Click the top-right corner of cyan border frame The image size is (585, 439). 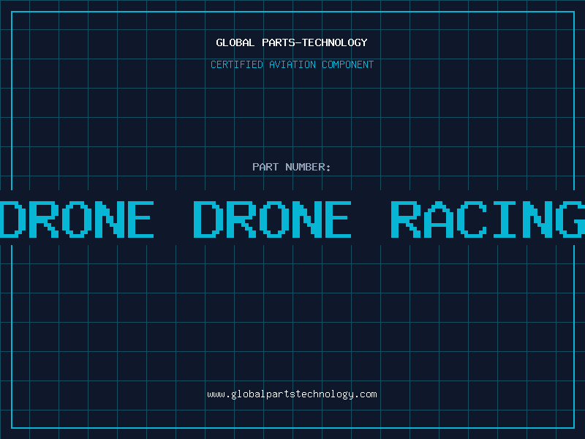[573, 12]
